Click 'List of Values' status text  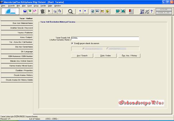[35, 119]
